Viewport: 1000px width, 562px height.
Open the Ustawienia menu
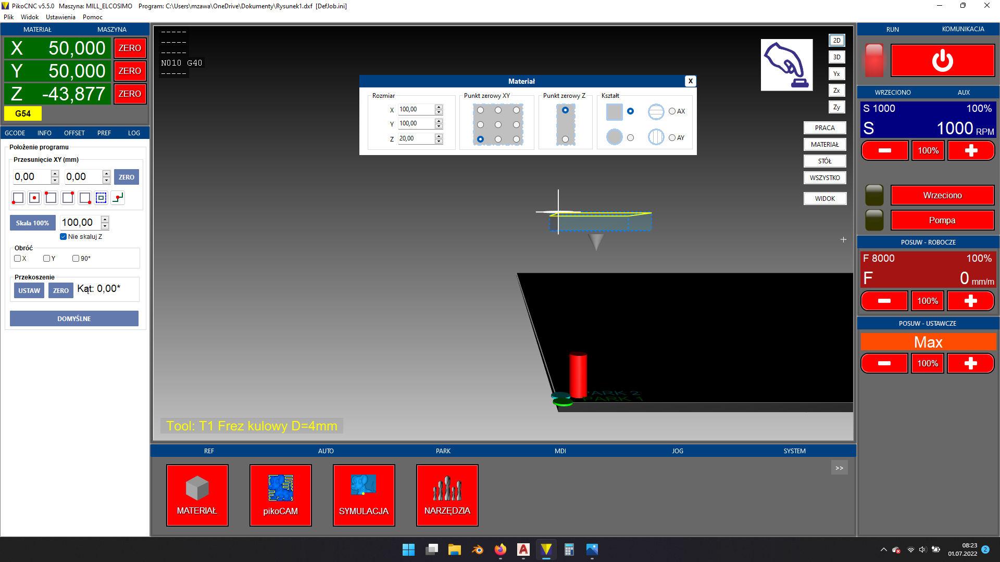[x=60, y=17]
